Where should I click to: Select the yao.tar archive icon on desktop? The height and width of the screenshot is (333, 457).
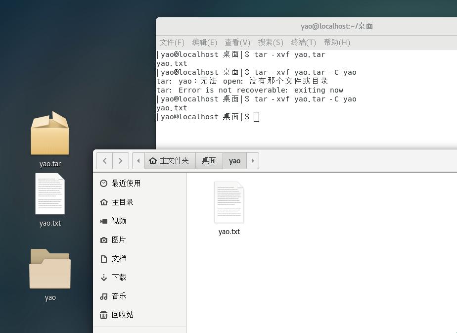[50, 133]
